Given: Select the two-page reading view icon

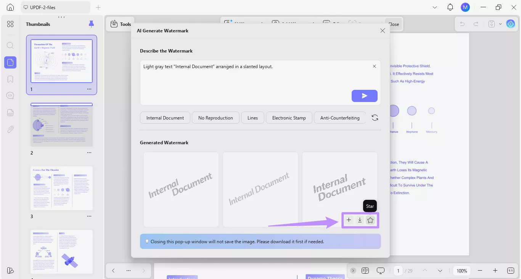Looking at the screenshot, I should pyautogui.click(x=365, y=270).
